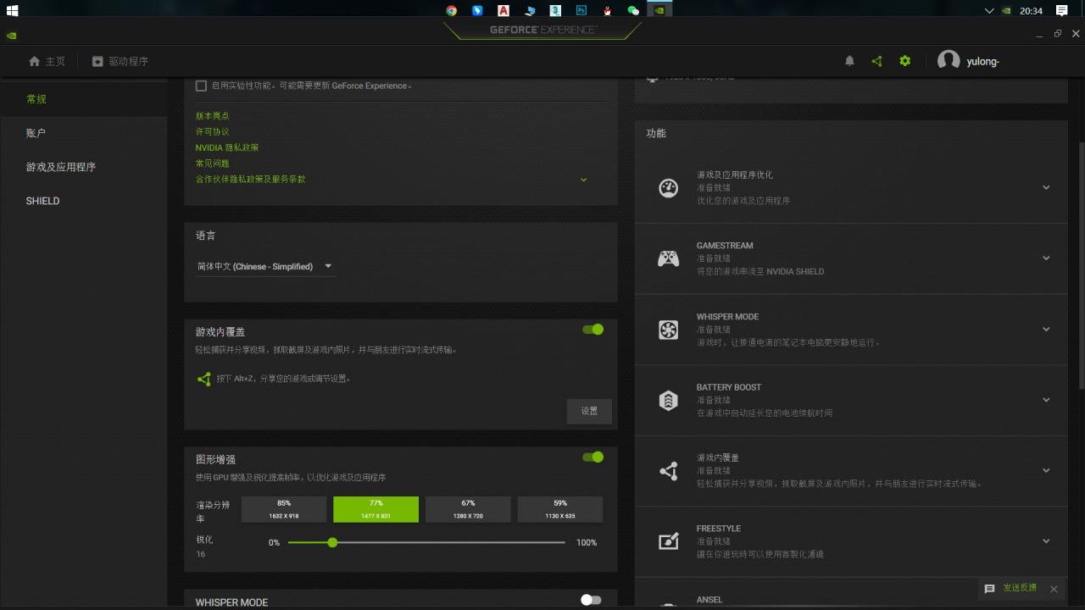Click the share icon beside Alt+Z hint
Viewport: 1085px width, 610px height.
coord(203,380)
